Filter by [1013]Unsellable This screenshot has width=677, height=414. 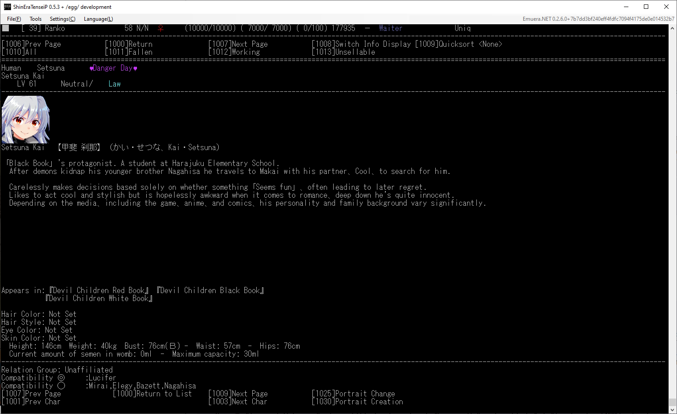[343, 52]
